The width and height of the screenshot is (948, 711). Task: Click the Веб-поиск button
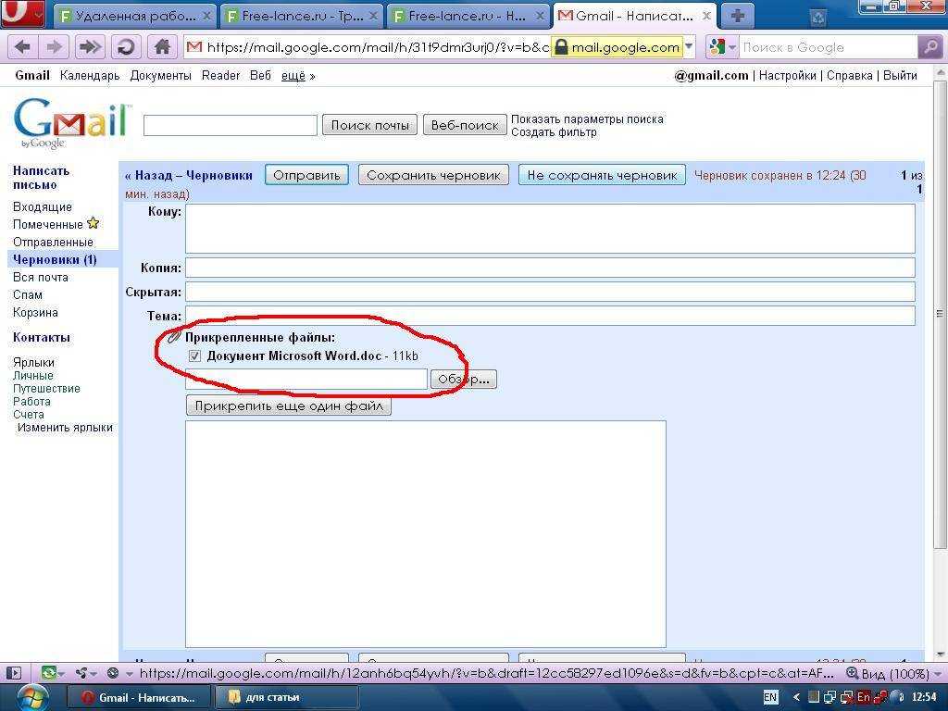465,125
